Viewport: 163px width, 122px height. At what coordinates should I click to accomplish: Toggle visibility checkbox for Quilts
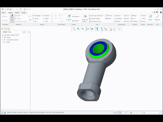point(5,42)
